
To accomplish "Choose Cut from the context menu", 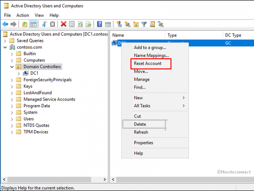I will pos(155,116).
